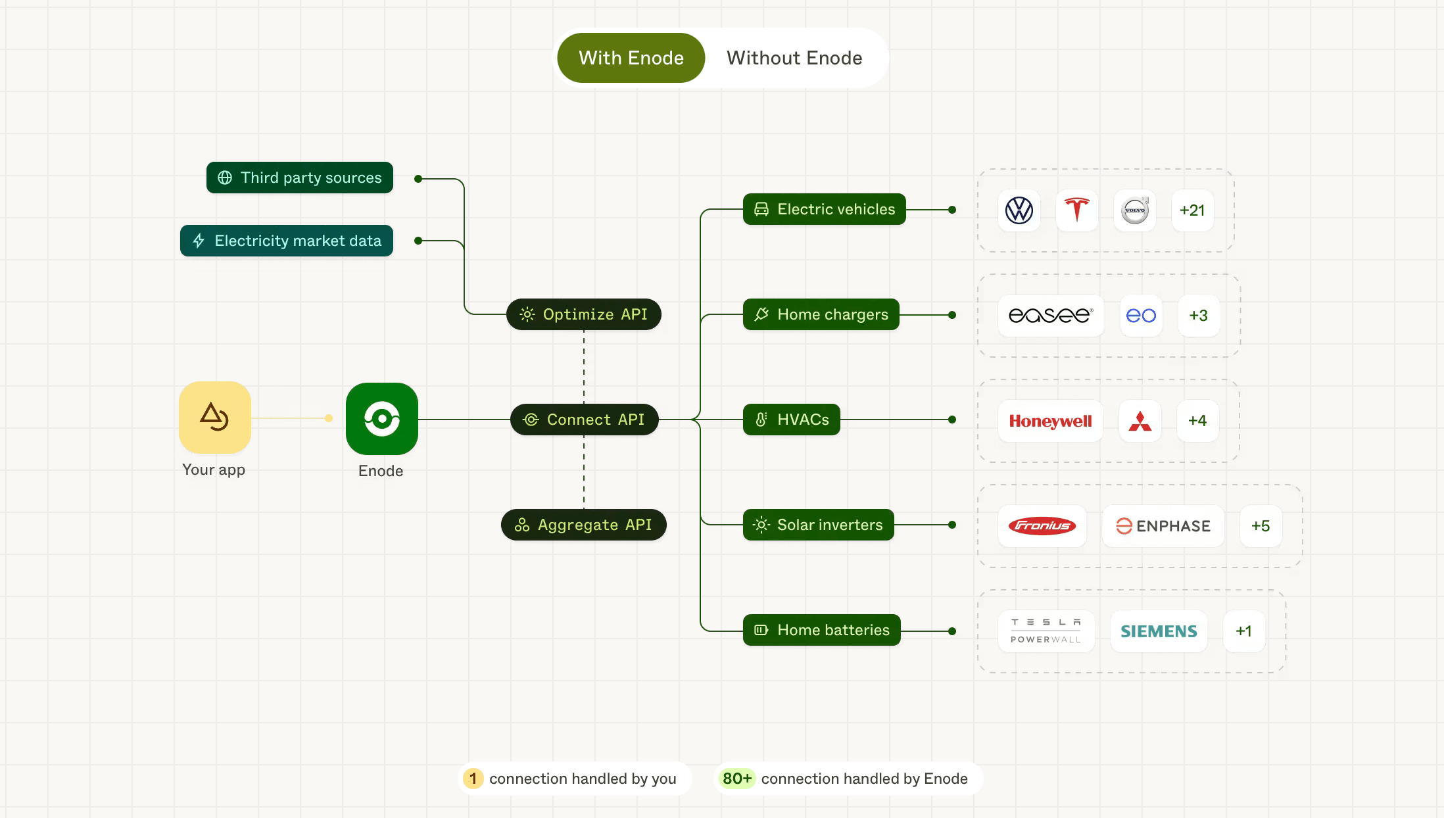Click the yellow Your app icon

tap(215, 418)
